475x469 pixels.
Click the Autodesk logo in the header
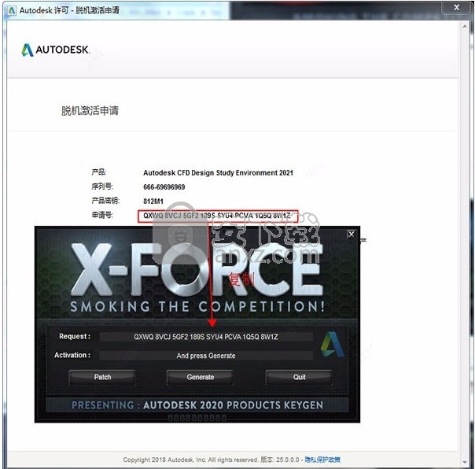click(55, 50)
